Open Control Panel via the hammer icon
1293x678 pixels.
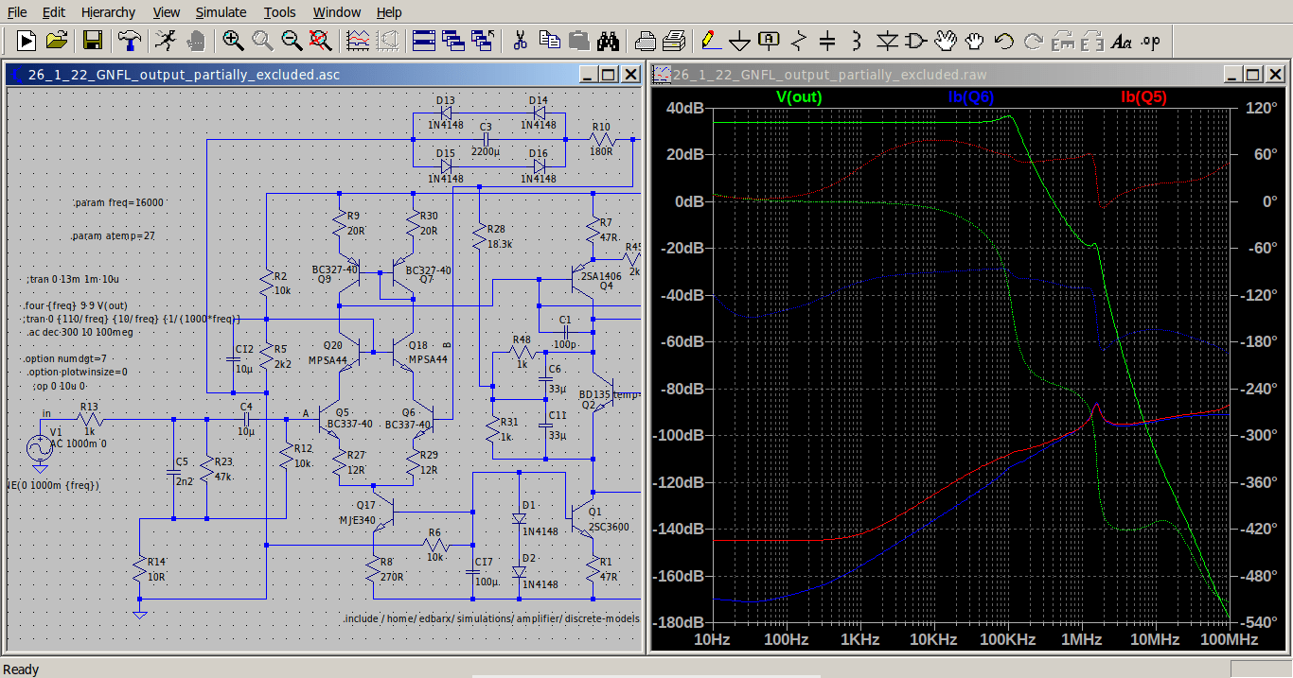(129, 41)
